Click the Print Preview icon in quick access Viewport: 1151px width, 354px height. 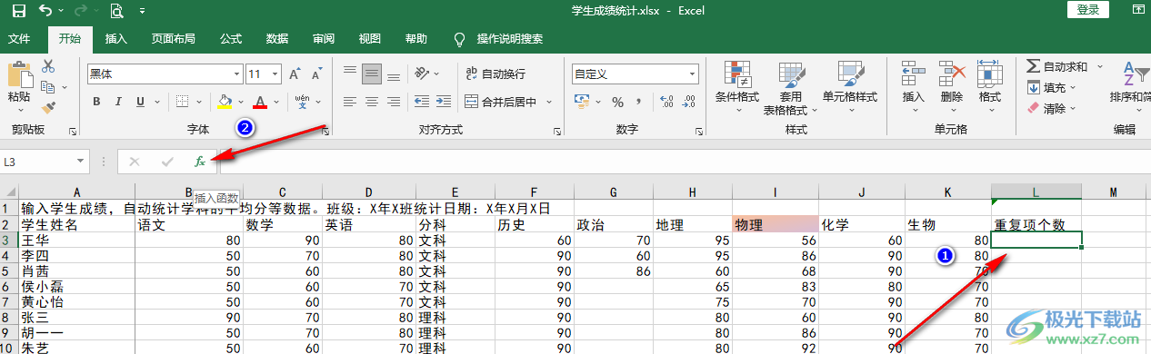116,11
